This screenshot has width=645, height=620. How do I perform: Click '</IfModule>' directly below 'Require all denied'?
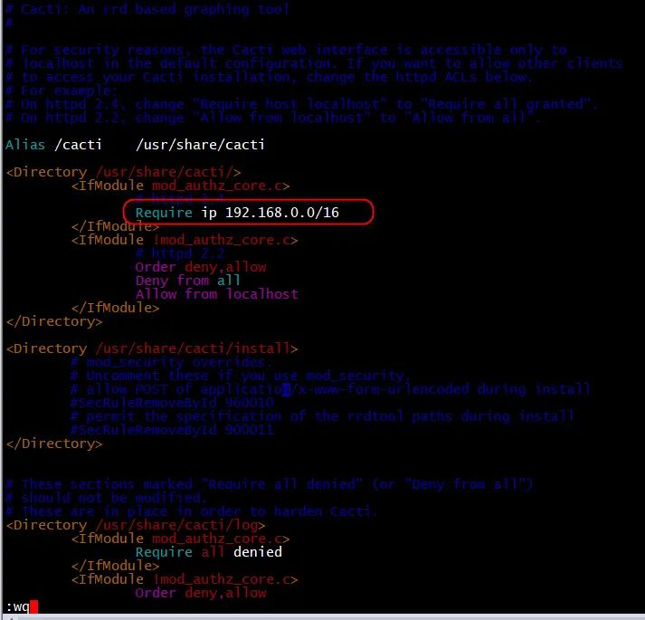[115, 566]
